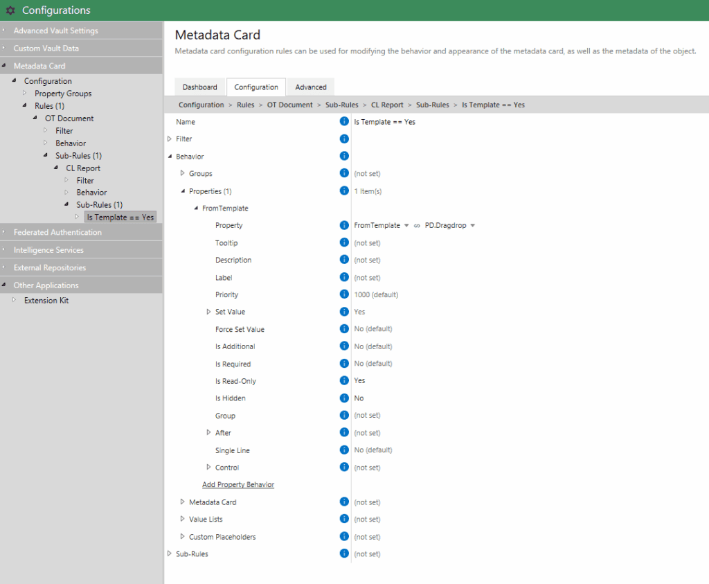Open the Advanced tab

[311, 87]
